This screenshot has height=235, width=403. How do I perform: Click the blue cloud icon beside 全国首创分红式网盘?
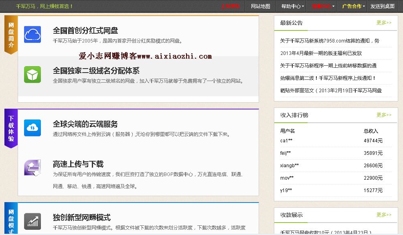pyautogui.click(x=32, y=34)
